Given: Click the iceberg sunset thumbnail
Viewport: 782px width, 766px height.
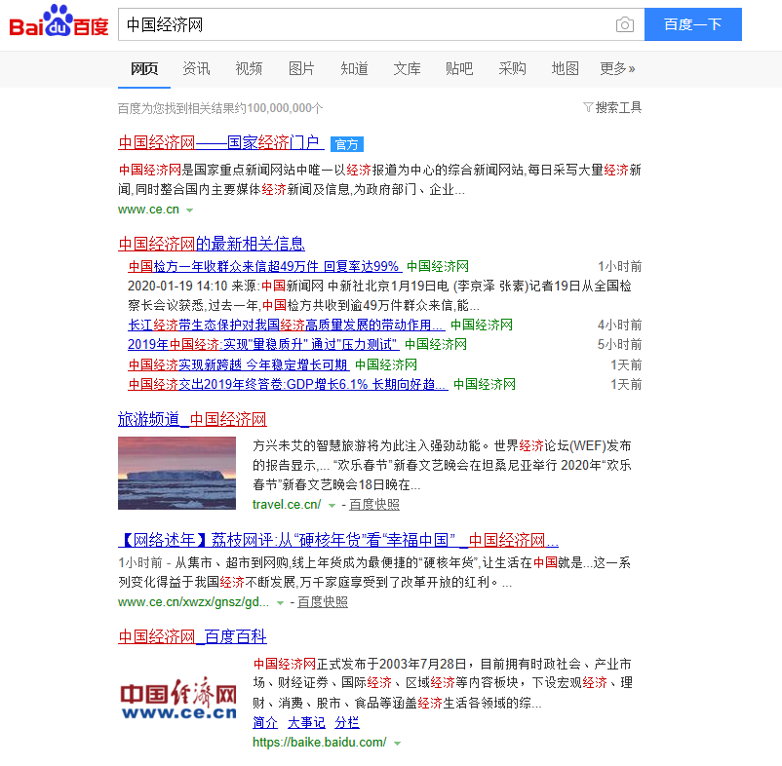Looking at the screenshot, I should pyautogui.click(x=177, y=473).
